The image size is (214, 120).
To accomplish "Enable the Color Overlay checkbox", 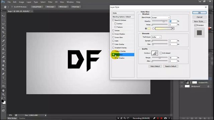I will tap(113, 44).
